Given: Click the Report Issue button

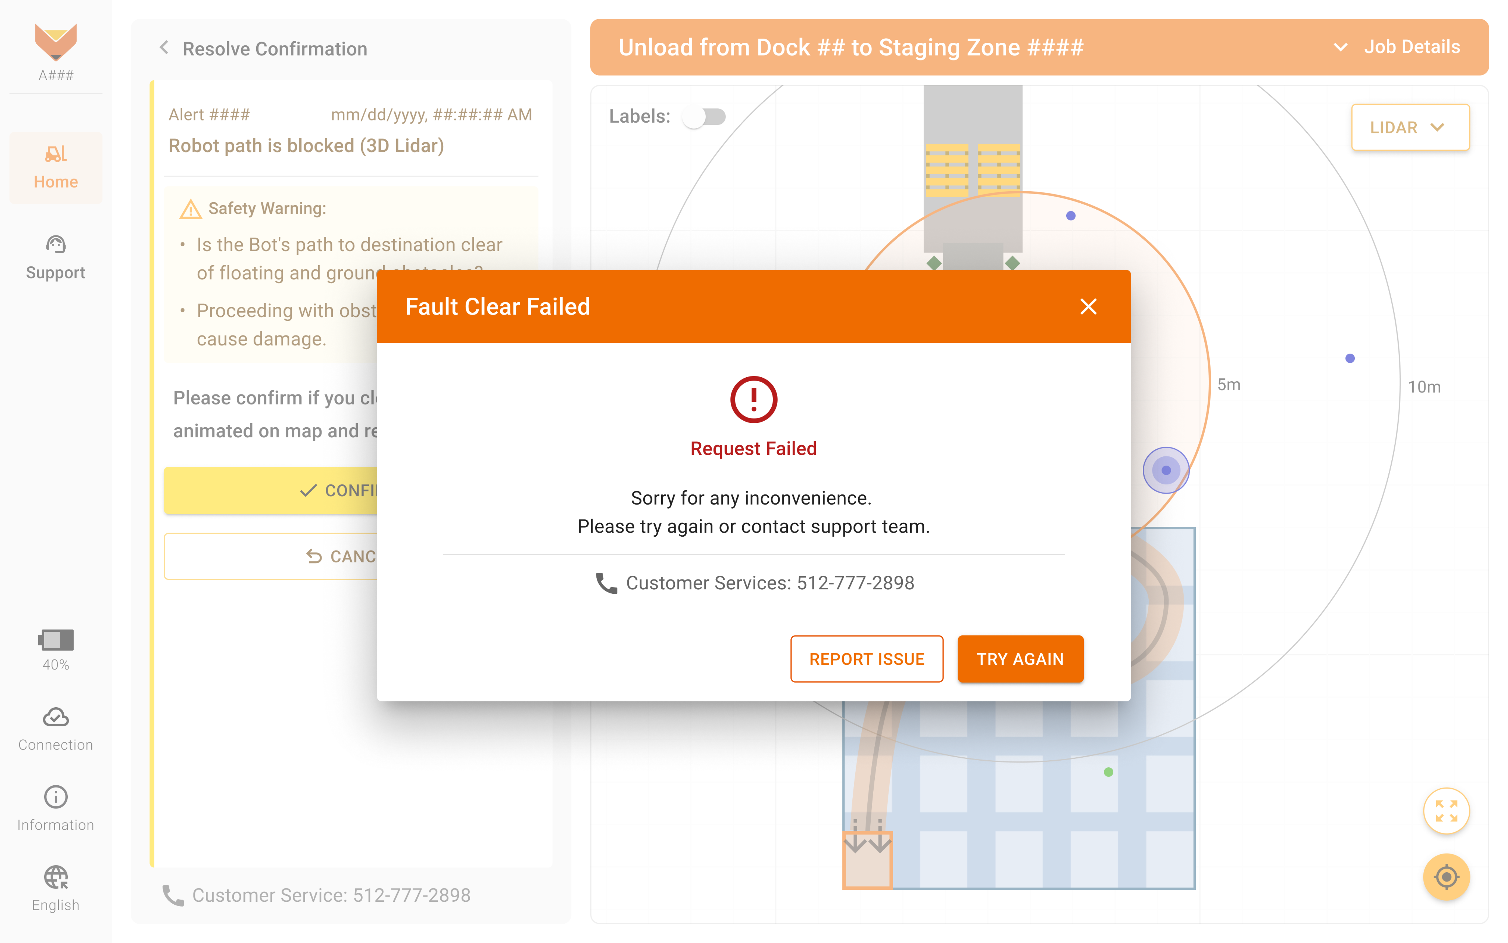Looking at the screenshot, I should click(866, 659).
